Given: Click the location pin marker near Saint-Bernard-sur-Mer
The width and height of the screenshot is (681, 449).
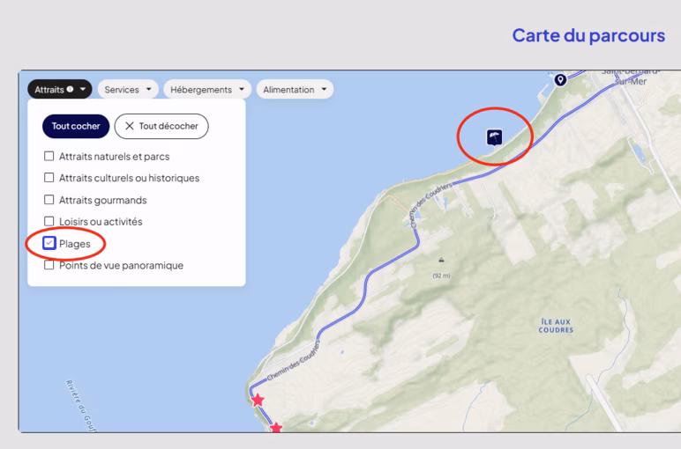Looking at the screenshot, I should 560,80.
